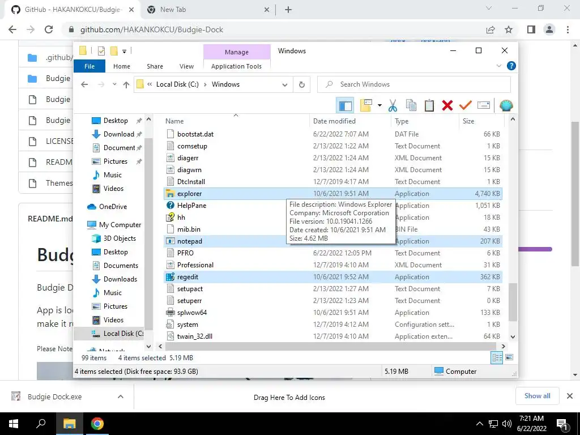
Task: Switch to Application Tools tab
Action: pyautogui.click(x=236, y=66)
